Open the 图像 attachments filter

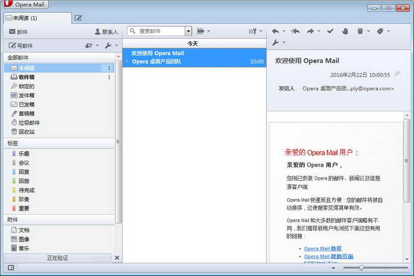click(59, 239)
